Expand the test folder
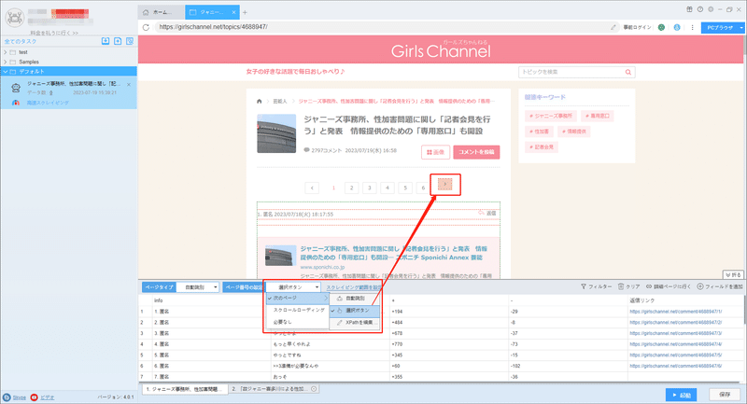Image resolution: width=747 pixels, height=404 pixels. 6,52
